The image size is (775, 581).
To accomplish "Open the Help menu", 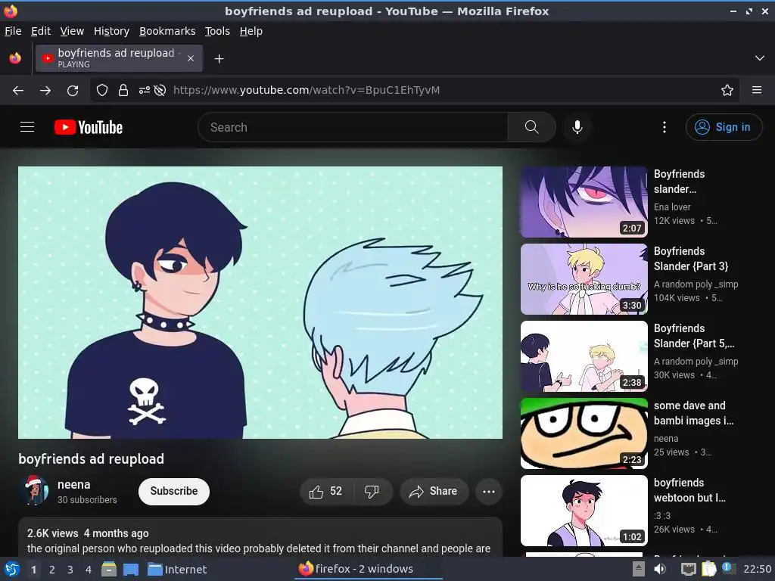I will (251, 31).
